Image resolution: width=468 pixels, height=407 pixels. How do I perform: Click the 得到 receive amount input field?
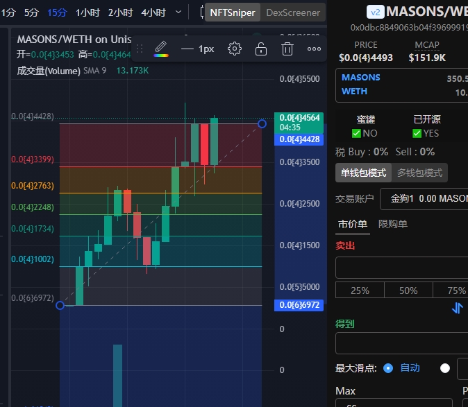pos(402,343)
